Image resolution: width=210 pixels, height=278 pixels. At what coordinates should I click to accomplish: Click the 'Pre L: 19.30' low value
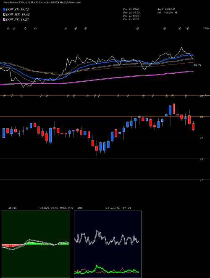pyautogui.click(x=131, y=16)
